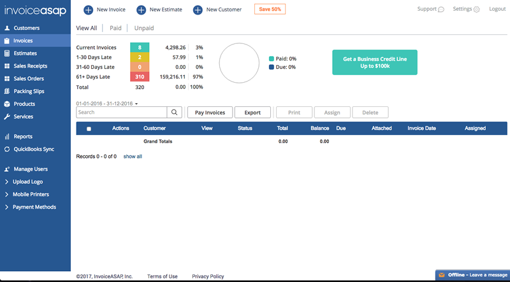Switch to the Paid tab
510x282 pixels.
[x=115, y=28]
